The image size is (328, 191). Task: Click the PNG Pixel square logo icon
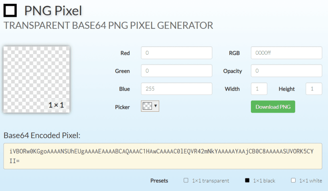10,10
